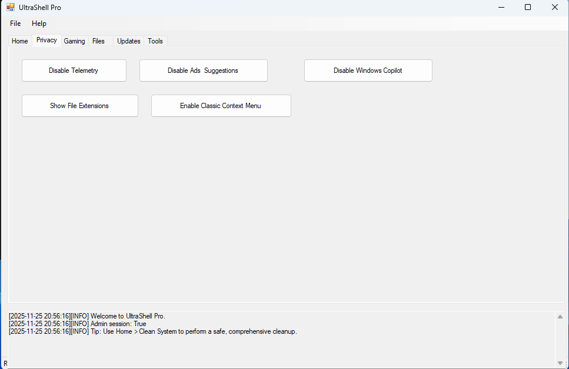Go to the Updates tab
Image resolution: width=569 pixels, height=369 pixels.
coord(128,41)
